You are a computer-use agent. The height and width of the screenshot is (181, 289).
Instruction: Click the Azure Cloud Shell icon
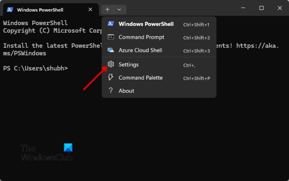[x=111, y=50]
